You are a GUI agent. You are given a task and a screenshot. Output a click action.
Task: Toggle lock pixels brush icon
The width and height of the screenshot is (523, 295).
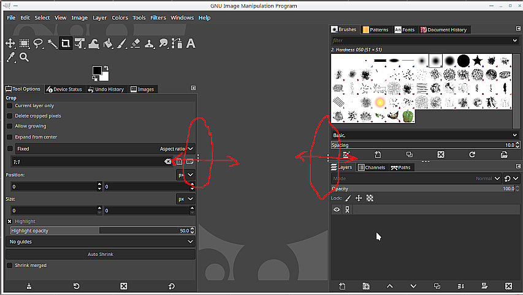point(348,198)
